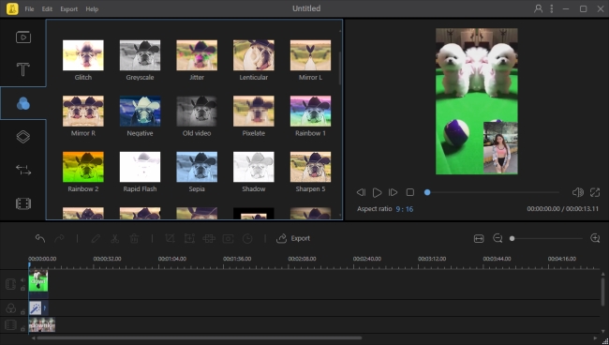Open the Export menu in menu bar
The image size is (609, 345).
[x=68, y=9]
